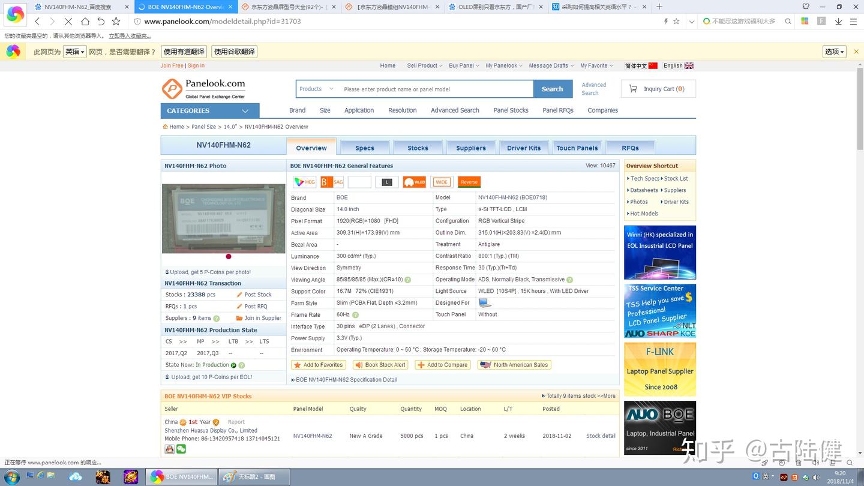
Task: Click the WLED backlight feature icon
Action: (x=414, y=182)
